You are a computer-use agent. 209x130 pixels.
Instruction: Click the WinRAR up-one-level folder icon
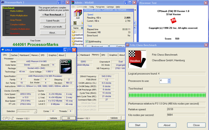(x=75, y=23)
